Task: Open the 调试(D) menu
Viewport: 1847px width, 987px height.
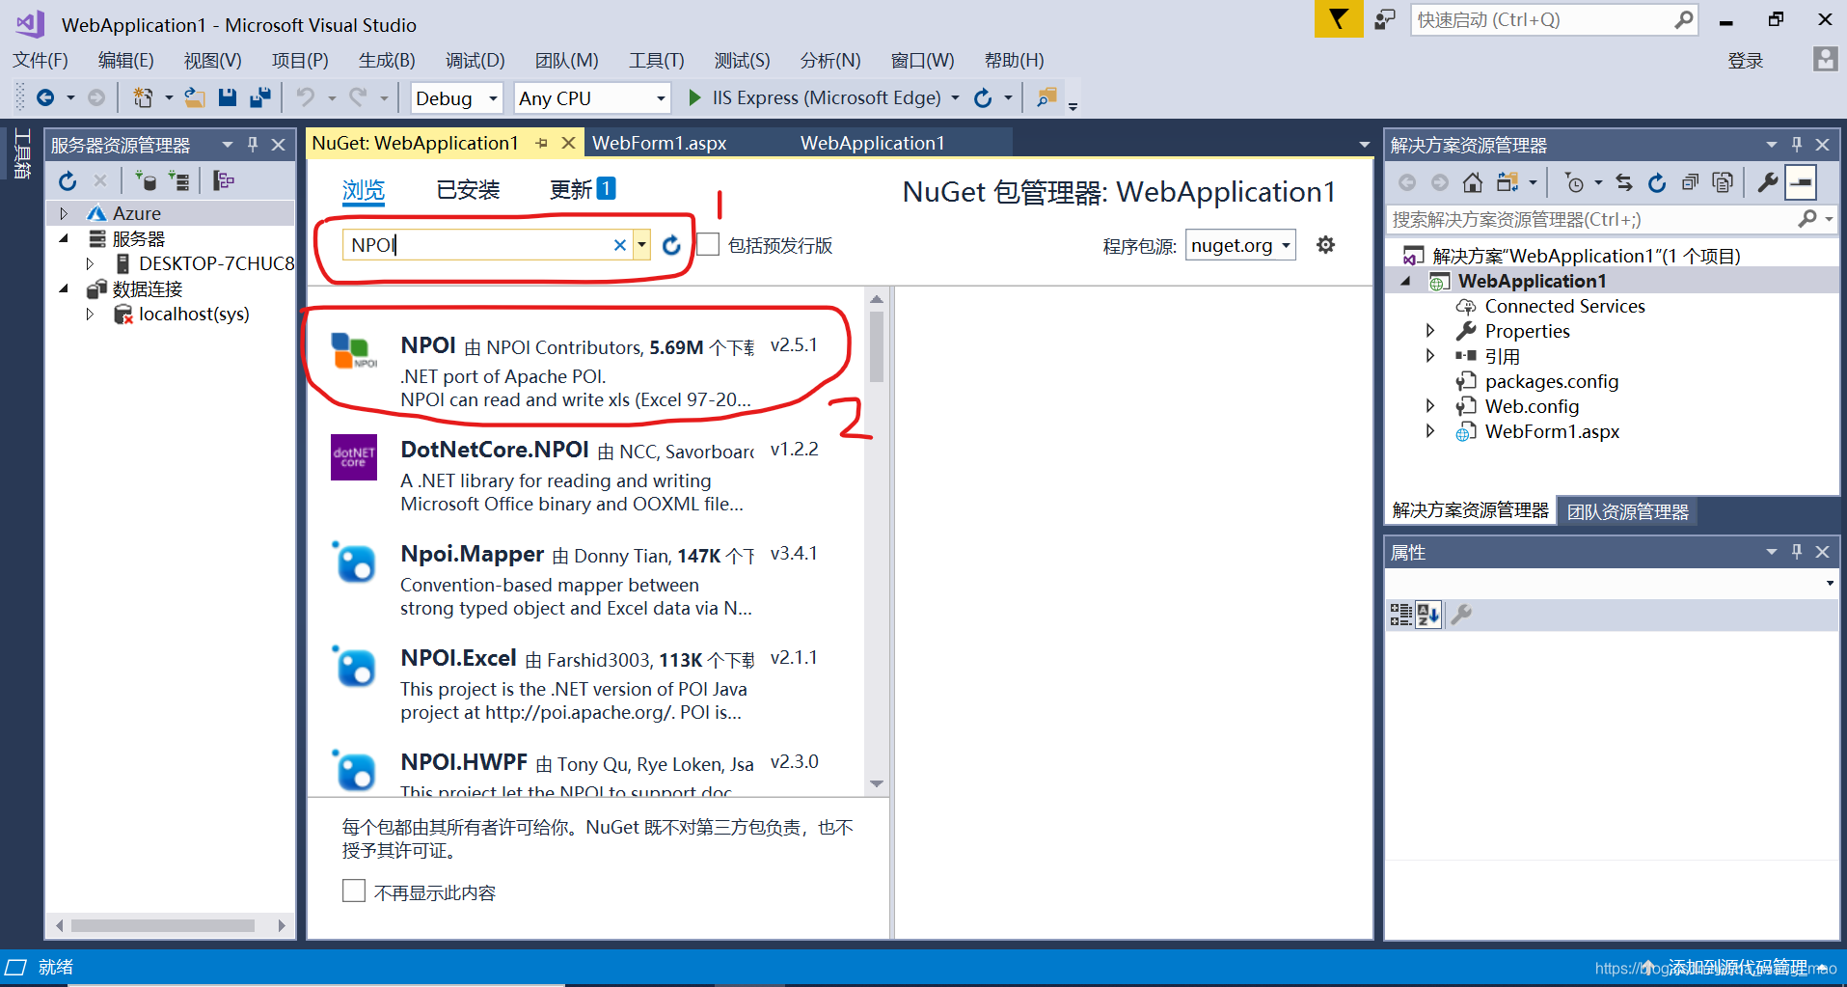Action: (475, 60)
